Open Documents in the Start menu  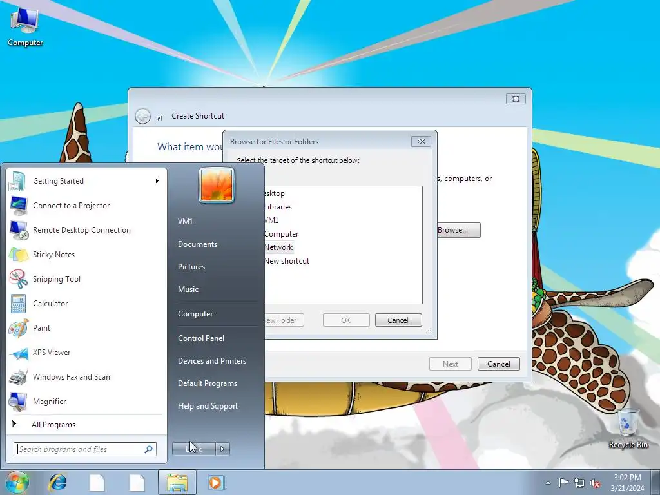pos(197,244)
